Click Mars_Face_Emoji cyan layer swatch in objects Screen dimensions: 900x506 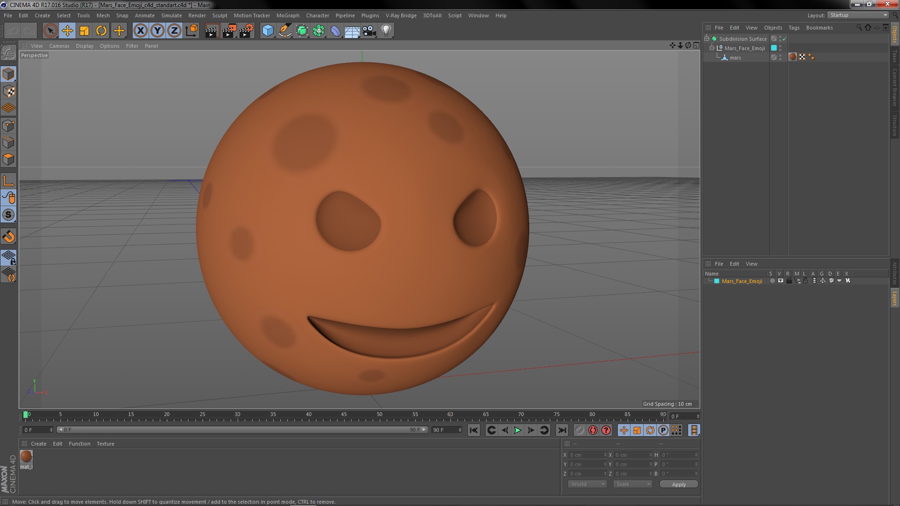point(774,48)
